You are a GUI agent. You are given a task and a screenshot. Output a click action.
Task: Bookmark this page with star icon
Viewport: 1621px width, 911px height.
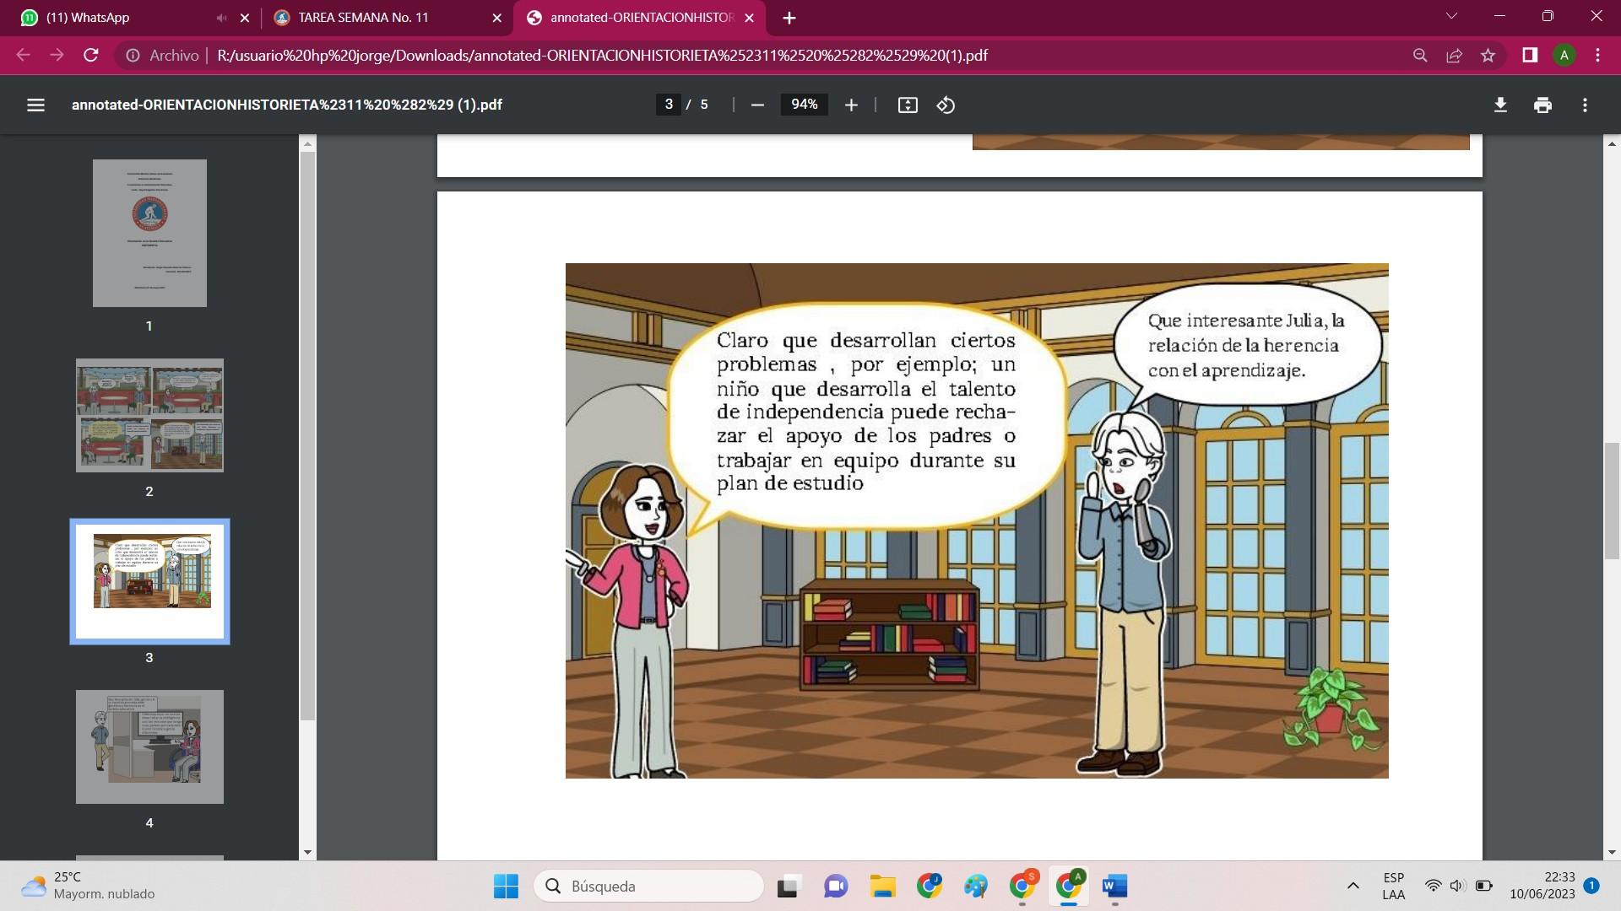tap(1488, 56)
